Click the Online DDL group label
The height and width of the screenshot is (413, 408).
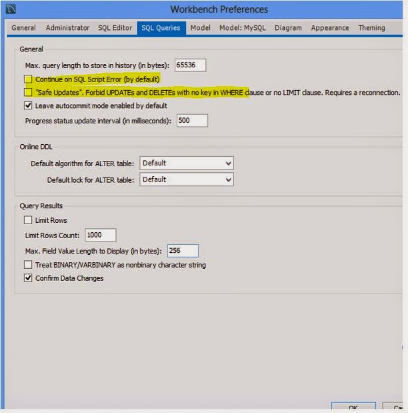tap(36, 147)
